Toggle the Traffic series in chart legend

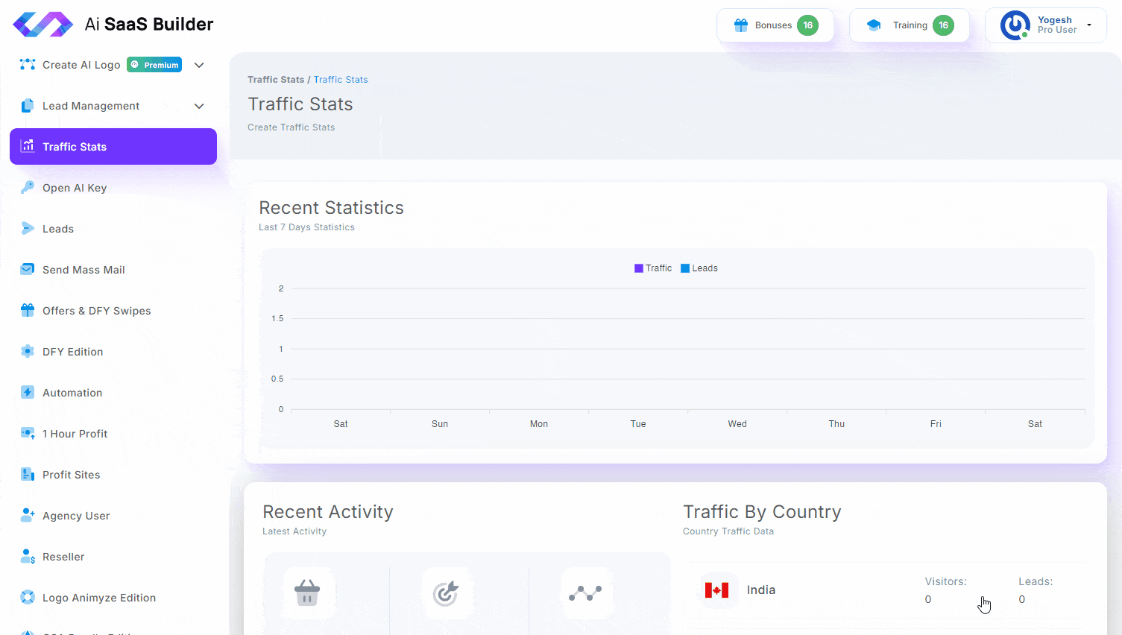pyautogui.click(x=653, y=268)
